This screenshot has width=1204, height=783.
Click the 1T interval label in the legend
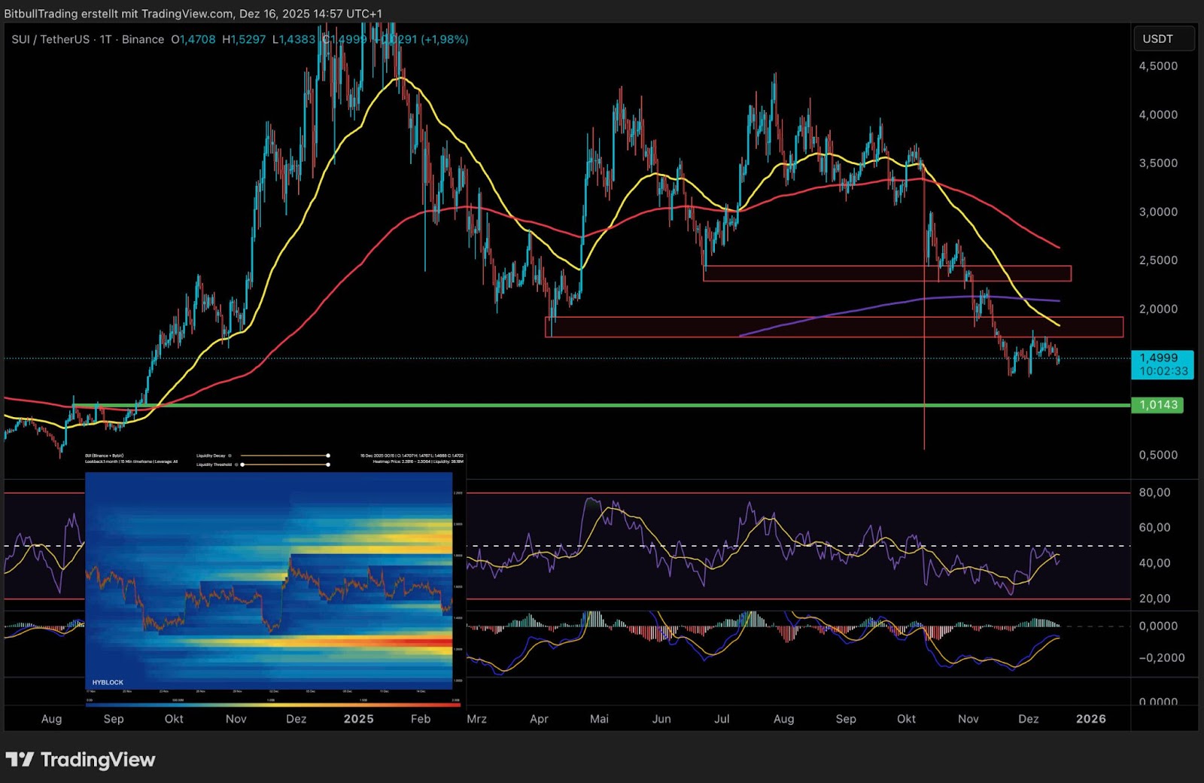pyautogui.click(x=105, y=39)
